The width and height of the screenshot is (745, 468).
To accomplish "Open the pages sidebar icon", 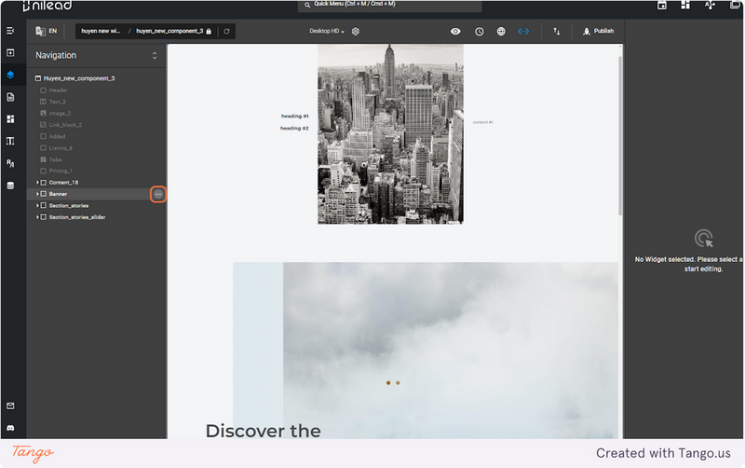I will click(x=10, y=97).
